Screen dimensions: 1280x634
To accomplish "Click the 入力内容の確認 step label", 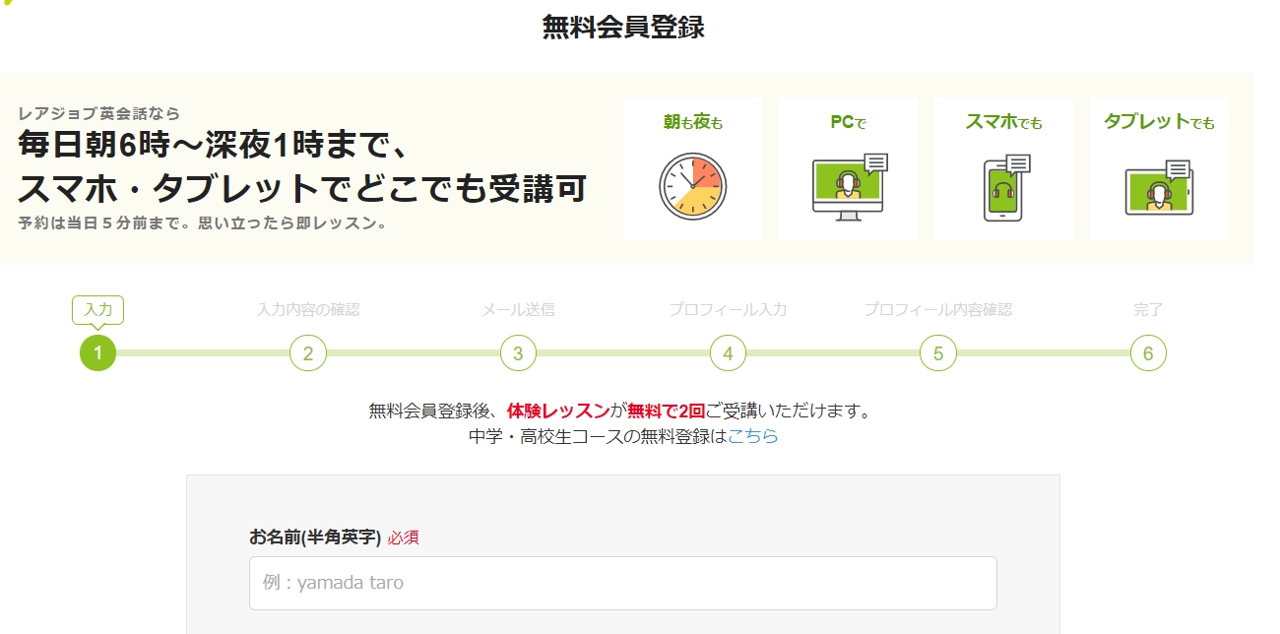I will click(x=308, y=310).
